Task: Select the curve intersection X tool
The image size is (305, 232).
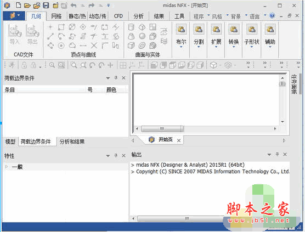Action: 94,46
